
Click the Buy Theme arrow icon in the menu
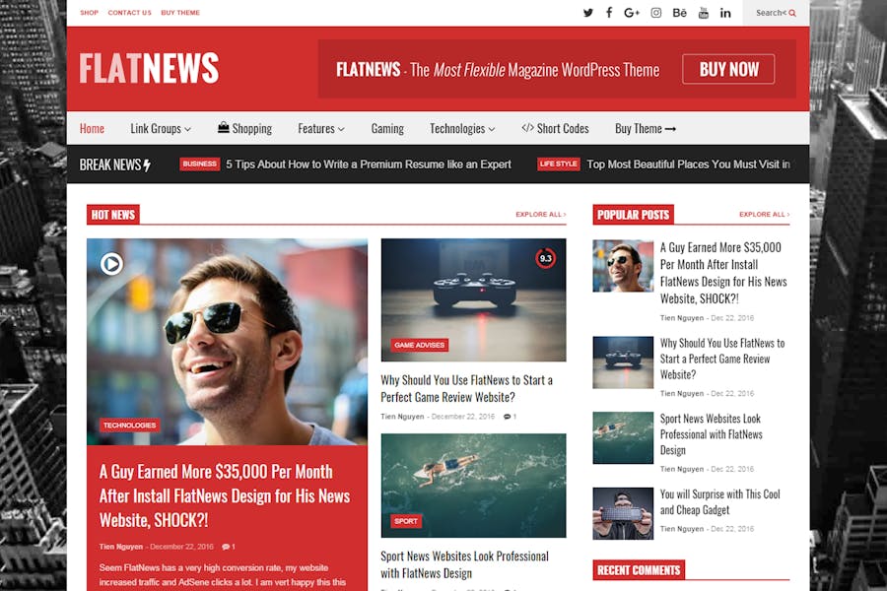point(670,129)
